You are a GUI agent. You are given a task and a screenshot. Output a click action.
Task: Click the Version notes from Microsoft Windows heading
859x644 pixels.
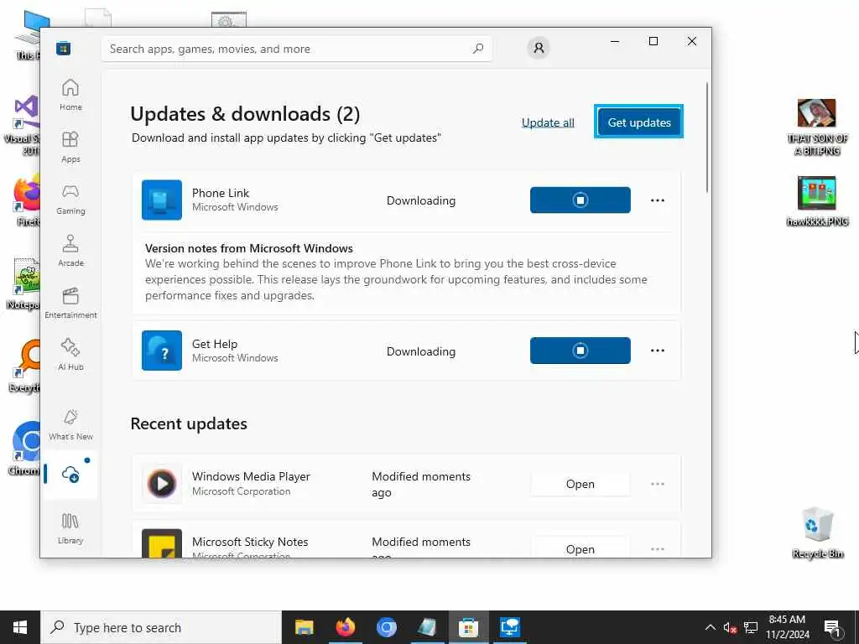pyautogui.click(x=248, y=248)
